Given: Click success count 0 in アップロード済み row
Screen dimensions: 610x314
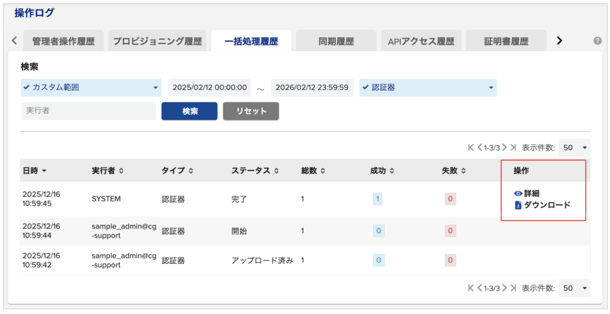Looking at the screenshot, I should point(378,260).
